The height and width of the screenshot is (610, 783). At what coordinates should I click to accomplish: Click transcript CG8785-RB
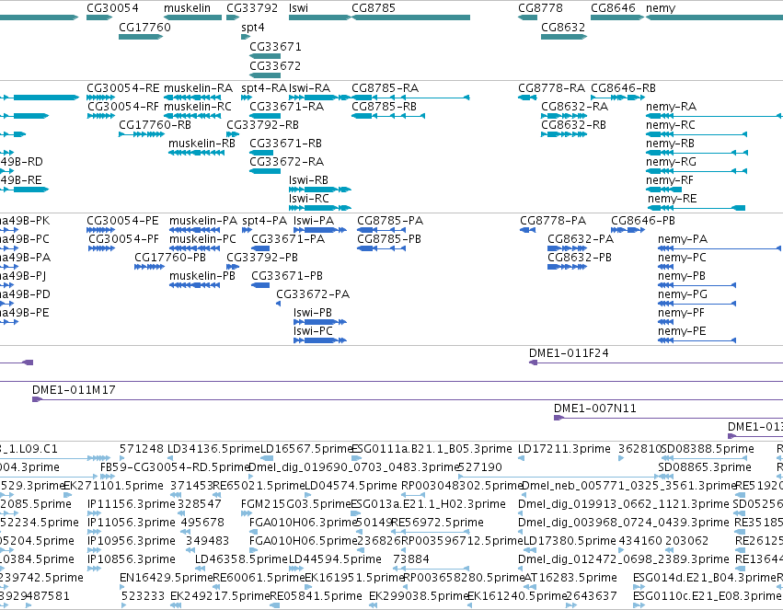[384, 107]
